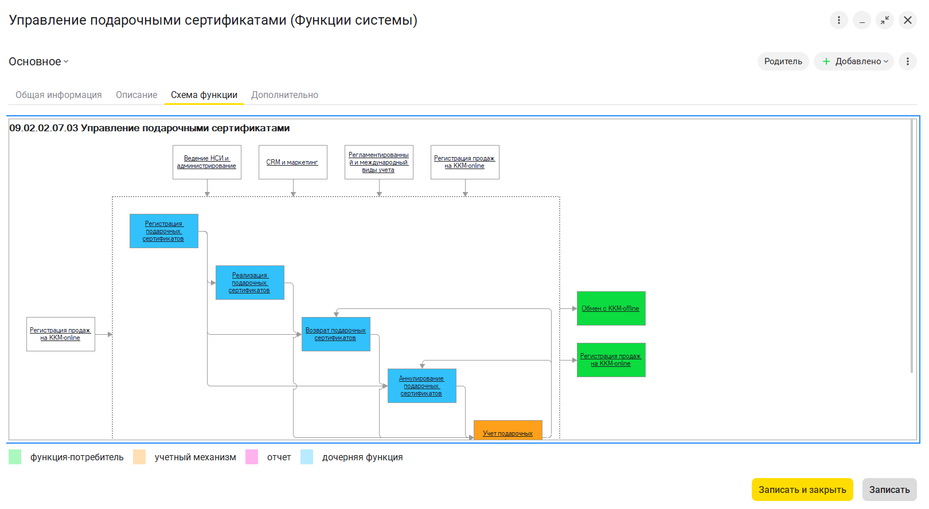Image resolution: width=929 pixels, height=509 pixels.
Task: Click the pink report legend swatch
Action: tap(252, 457)
